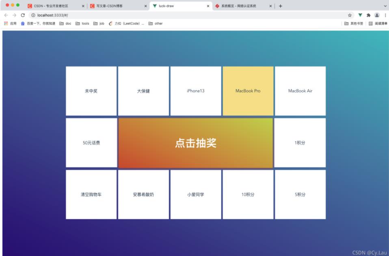
Task: Bookmark this page with the star icon
Action: [350, 15]
